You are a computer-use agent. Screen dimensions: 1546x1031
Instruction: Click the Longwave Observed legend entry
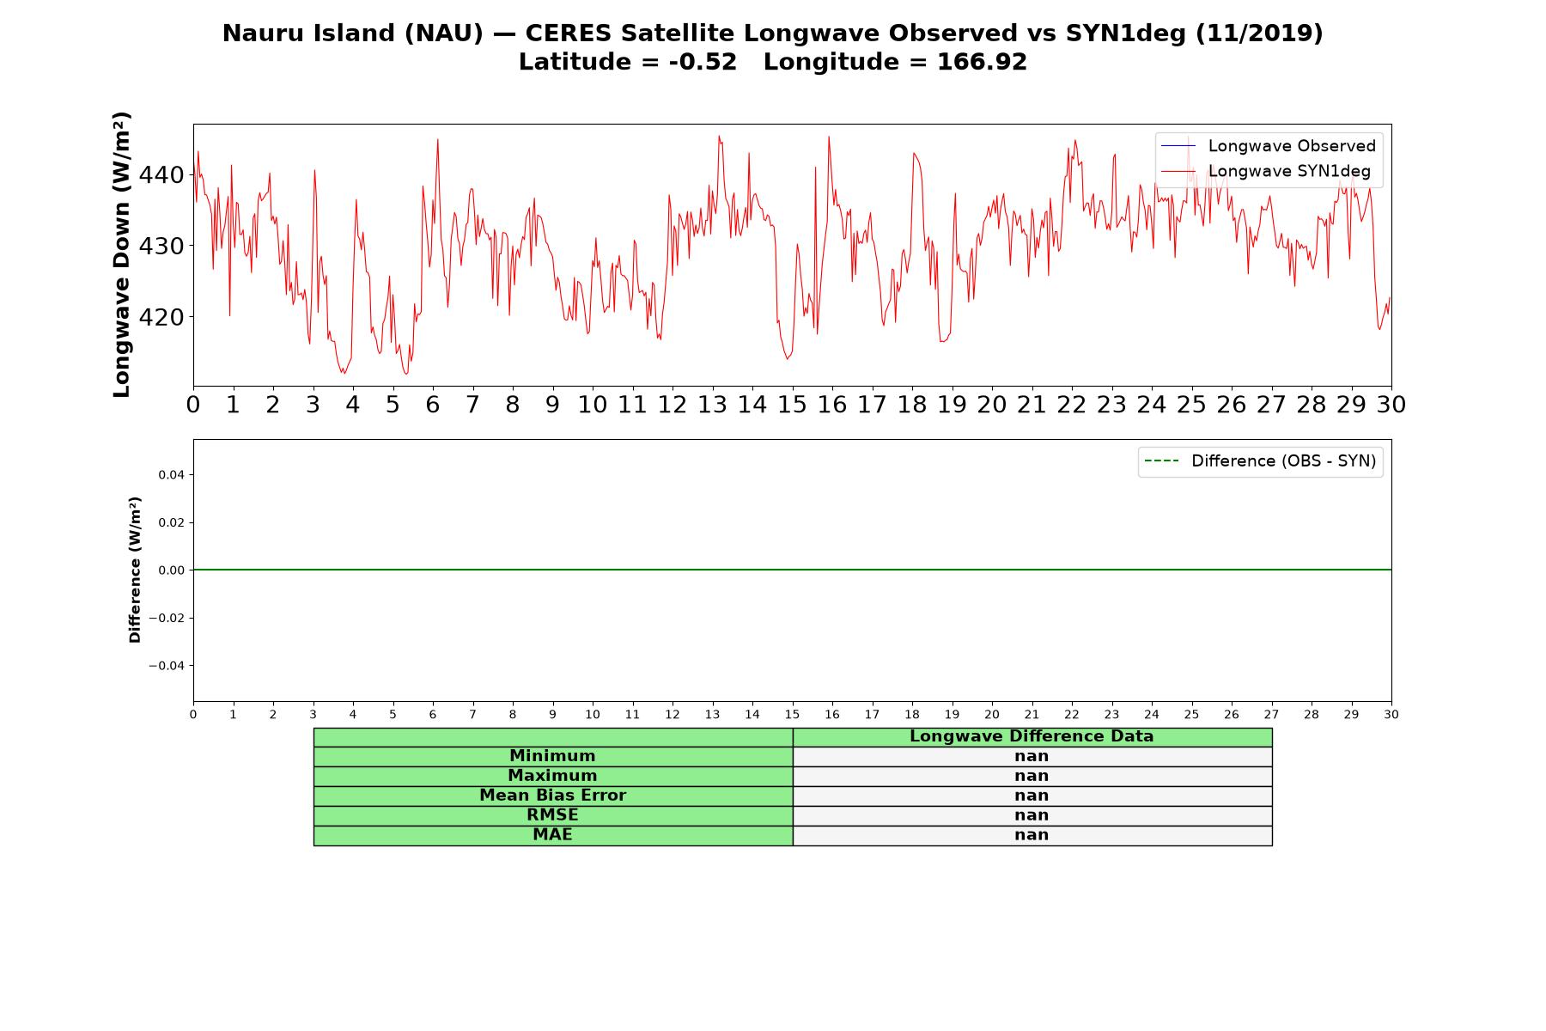(1269, 146)
